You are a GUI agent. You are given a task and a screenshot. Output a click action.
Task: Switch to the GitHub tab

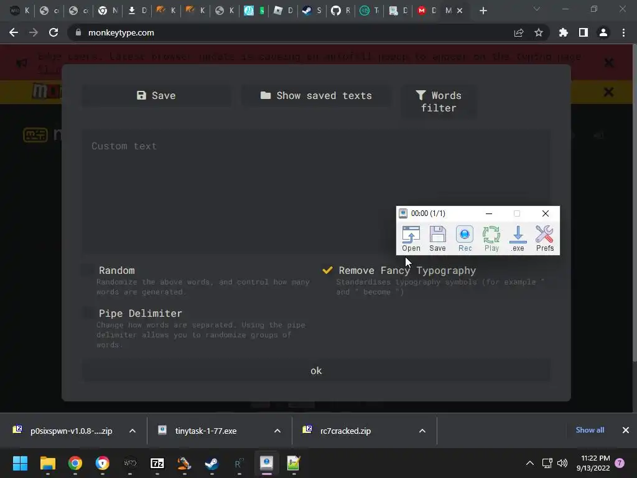pyautogui.click(x=340, y=11)
